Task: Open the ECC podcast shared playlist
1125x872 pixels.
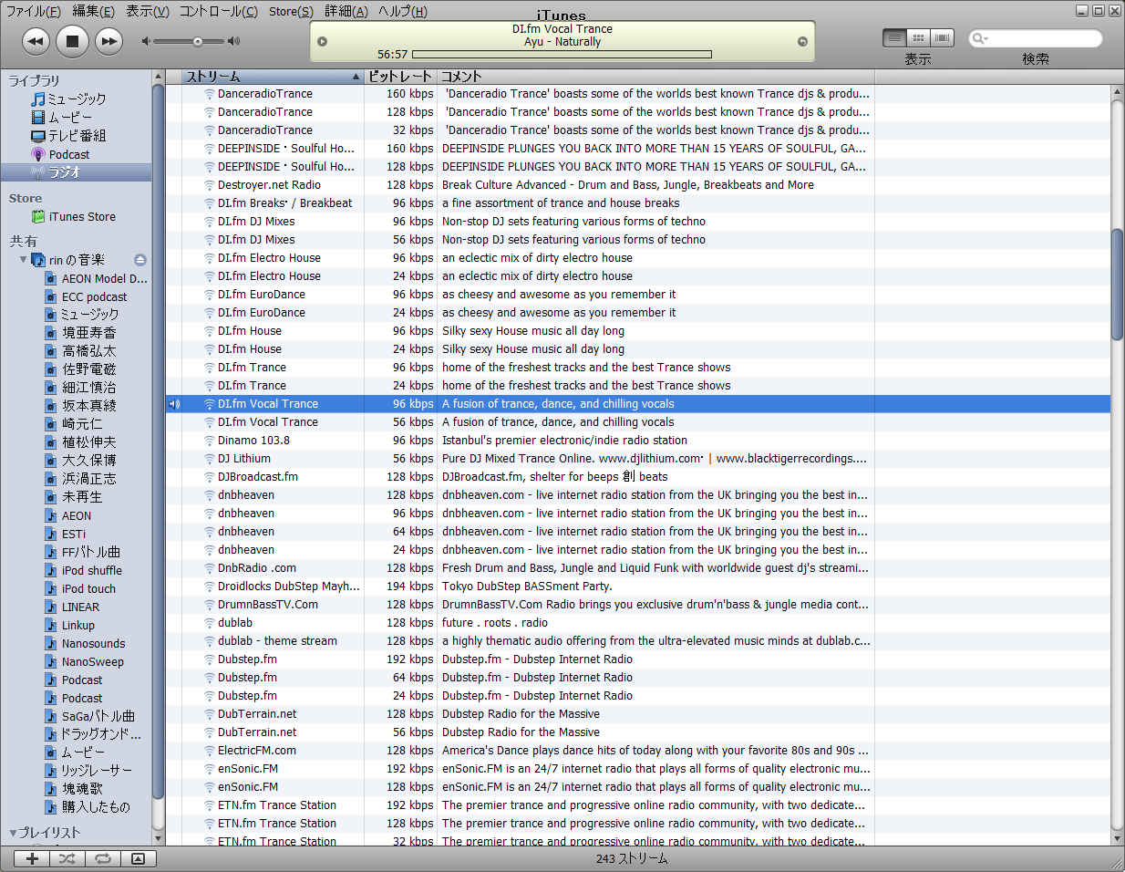Action: pyautogui.click(x=87, y=297)
